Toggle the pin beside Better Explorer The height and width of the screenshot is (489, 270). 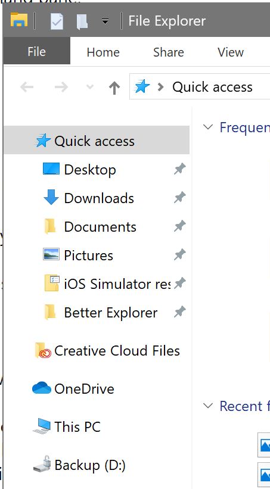tap(180, 312)
